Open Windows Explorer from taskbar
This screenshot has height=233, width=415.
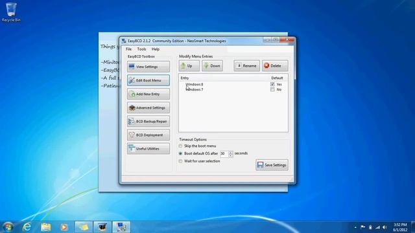[x=46, y=227]
